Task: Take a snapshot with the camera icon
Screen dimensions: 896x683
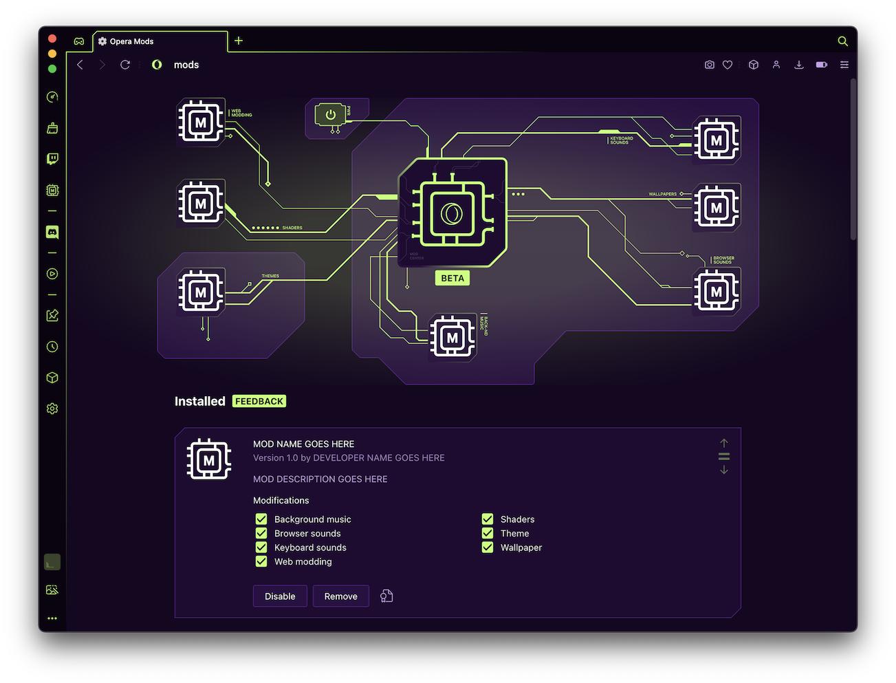Action: (x=710, y=65)
